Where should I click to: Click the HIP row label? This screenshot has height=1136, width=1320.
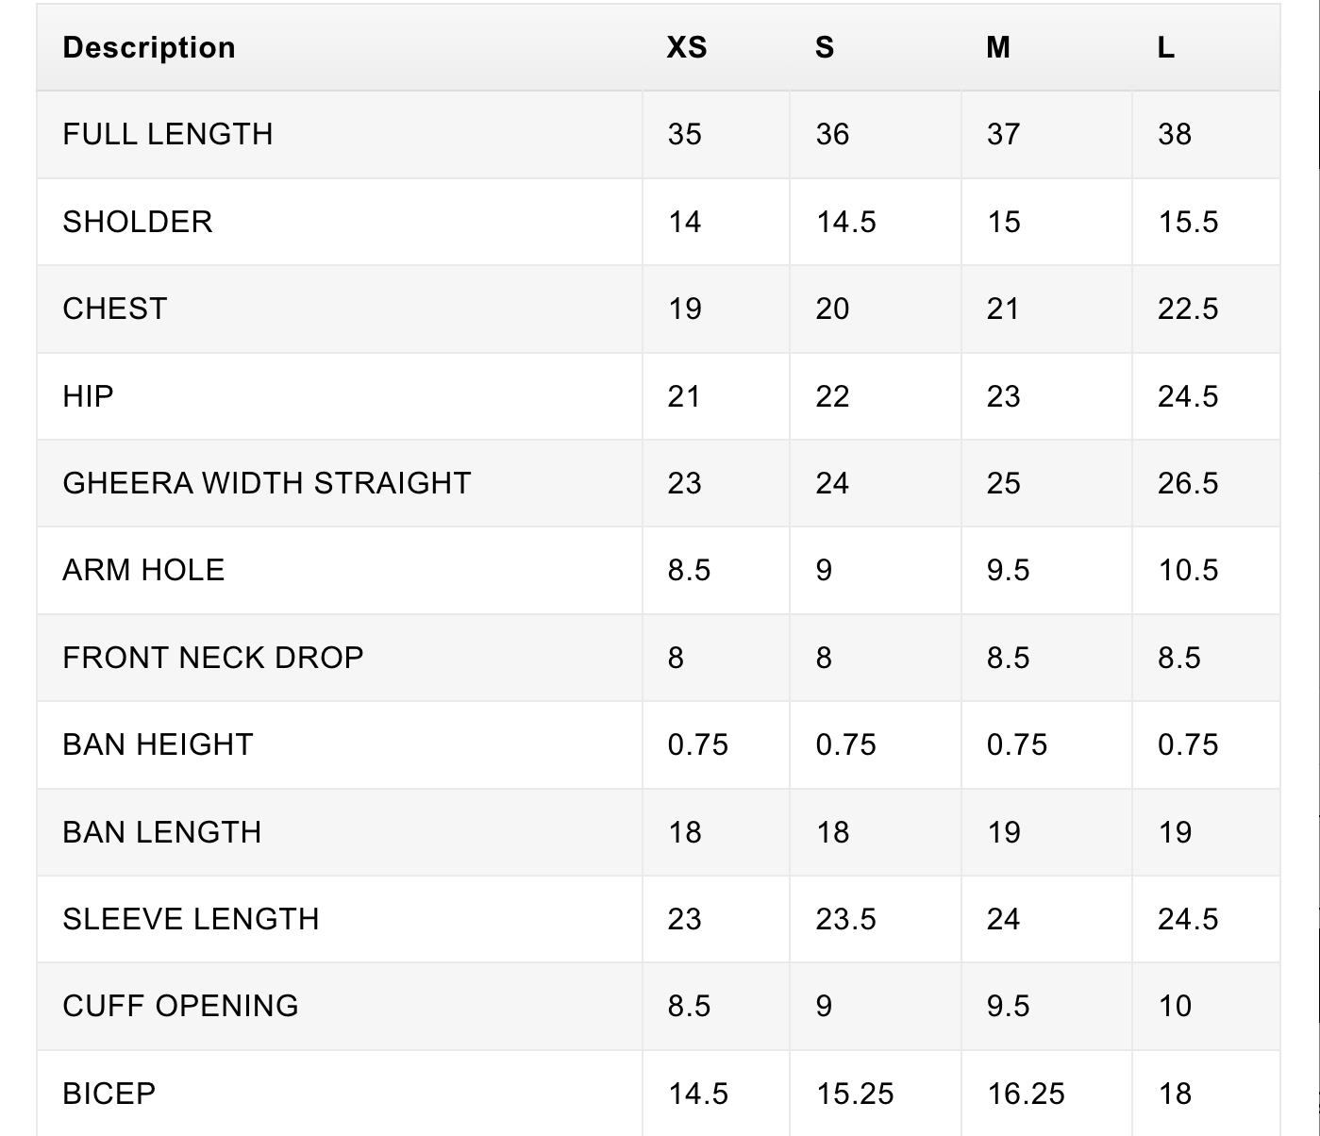(x=89, y=396)
